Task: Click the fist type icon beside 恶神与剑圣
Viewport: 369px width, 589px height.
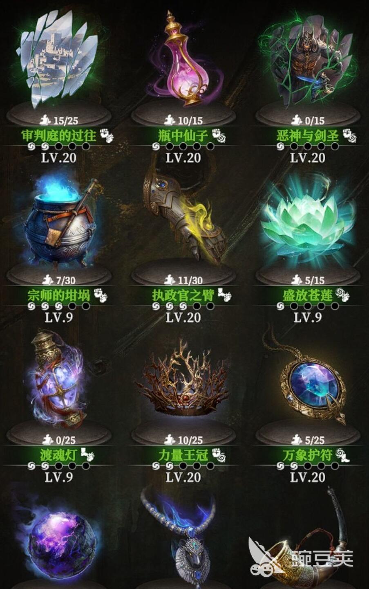Action: click(349, 135)
